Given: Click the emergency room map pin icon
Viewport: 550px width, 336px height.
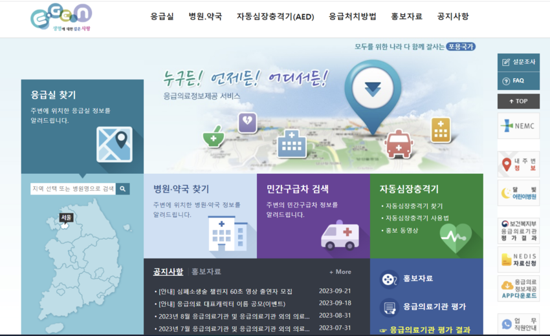Looking at the screenshot, I should pos(114,144).
